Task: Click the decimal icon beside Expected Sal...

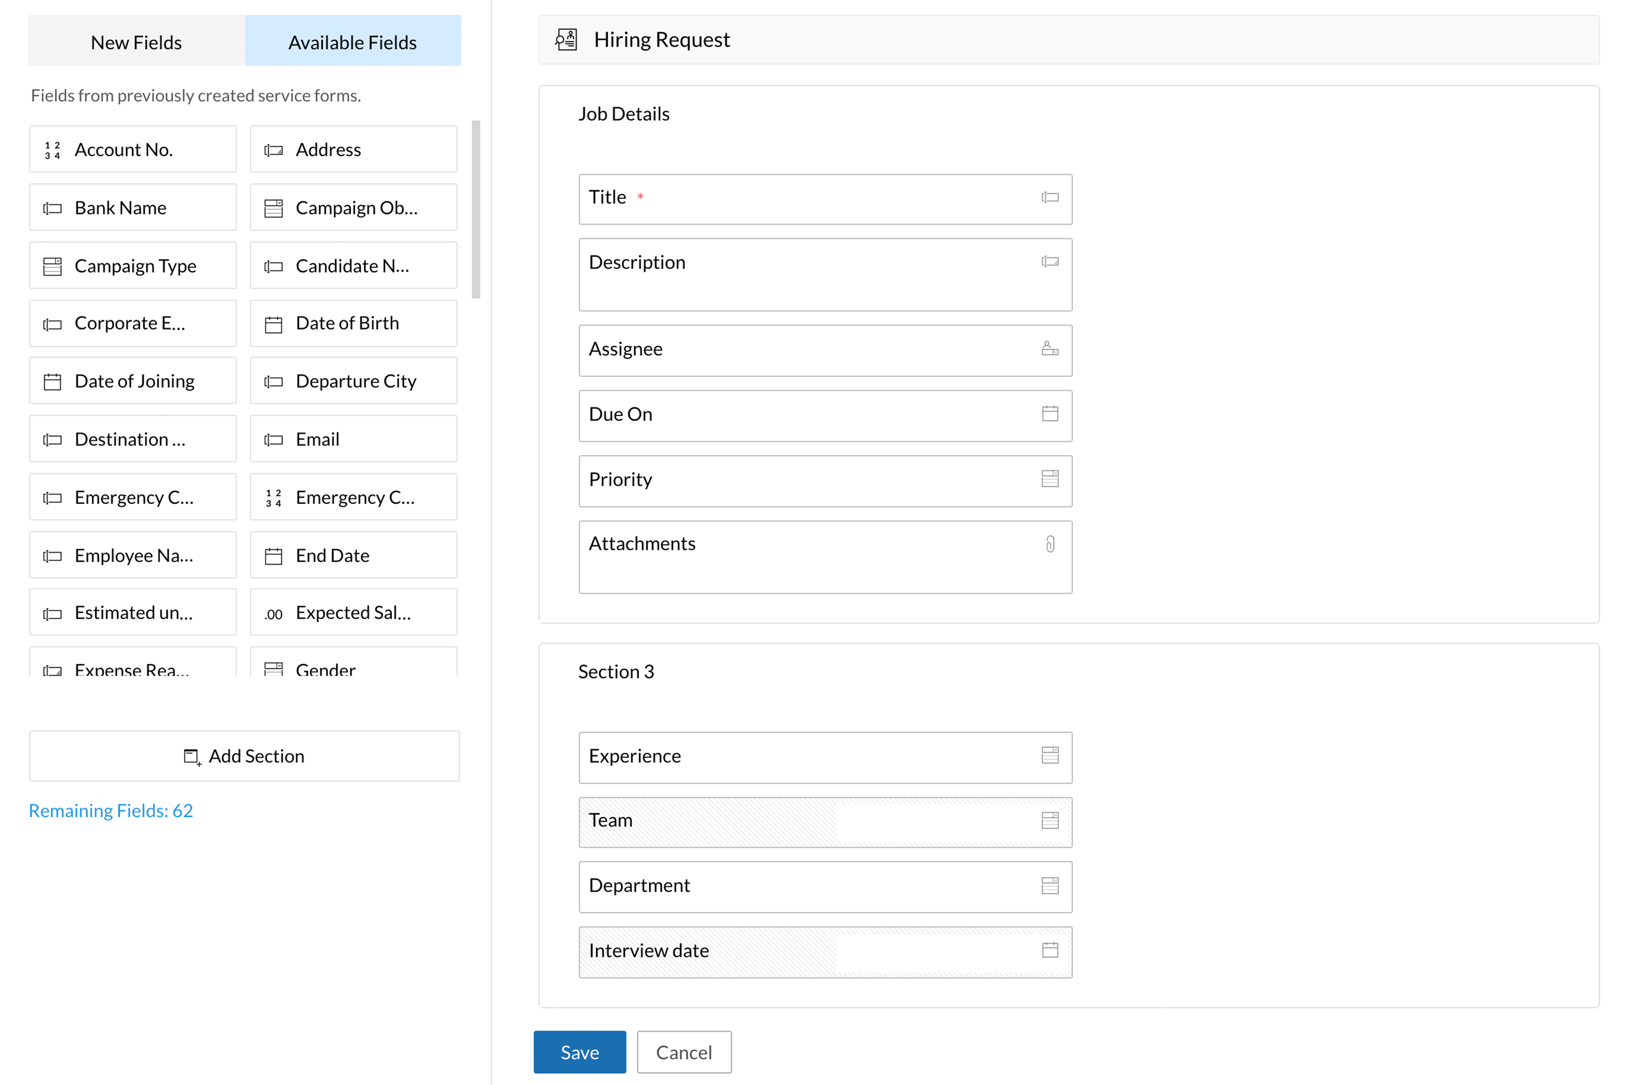Action: click(x=274, y=614)
